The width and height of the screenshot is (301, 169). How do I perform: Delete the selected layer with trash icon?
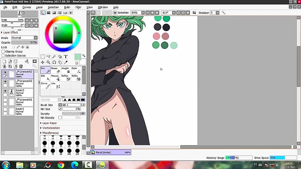(21, 66)
